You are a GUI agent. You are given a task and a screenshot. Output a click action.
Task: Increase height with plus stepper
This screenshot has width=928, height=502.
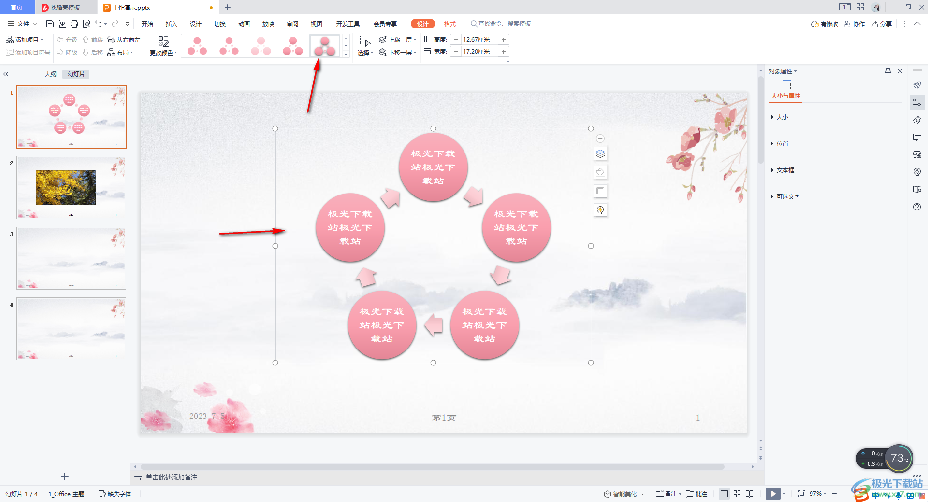[x=504, y=40]
